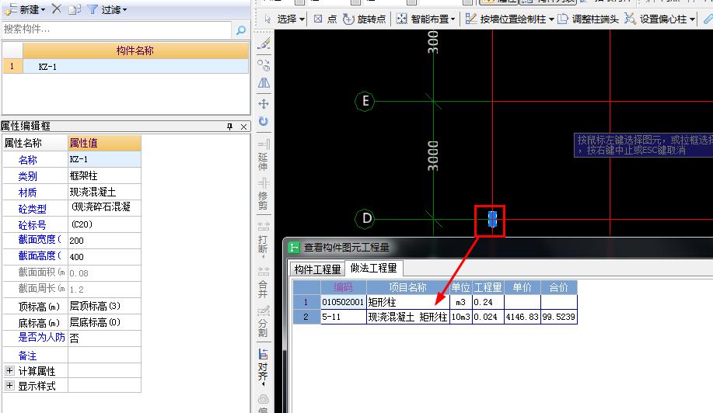Open the 智能布置 dropdown arrow
Screen dimensions: 713x413
click(x=453, y=19)
